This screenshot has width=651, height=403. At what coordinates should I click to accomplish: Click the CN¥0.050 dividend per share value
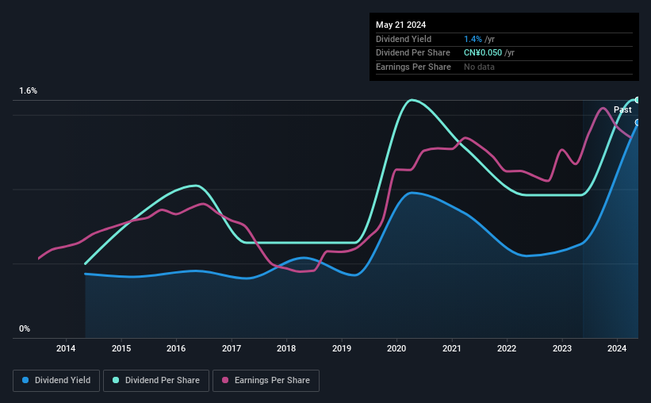click(x=483, y=53)
